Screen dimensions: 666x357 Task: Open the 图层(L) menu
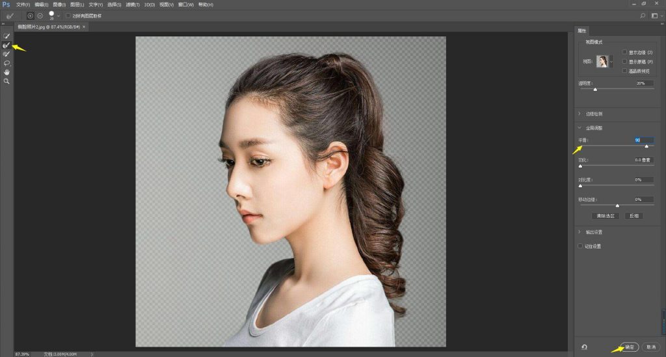coord(77,5)
